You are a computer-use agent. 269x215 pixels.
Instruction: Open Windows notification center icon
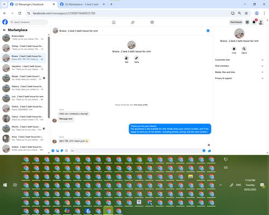tap(262, 185)
